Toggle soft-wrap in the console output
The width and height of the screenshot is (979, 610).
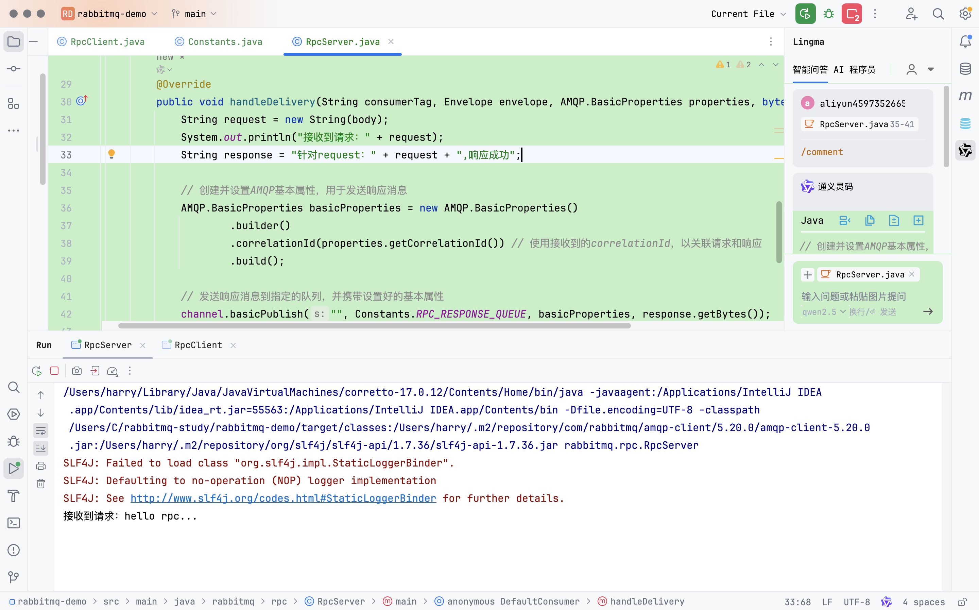41,430
